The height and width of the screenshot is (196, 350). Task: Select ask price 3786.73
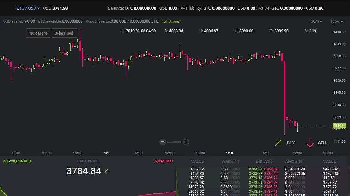coord(271,183)
